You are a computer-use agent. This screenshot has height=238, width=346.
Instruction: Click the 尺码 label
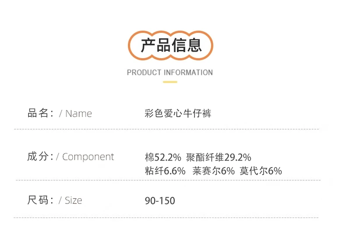click(40, 200)
